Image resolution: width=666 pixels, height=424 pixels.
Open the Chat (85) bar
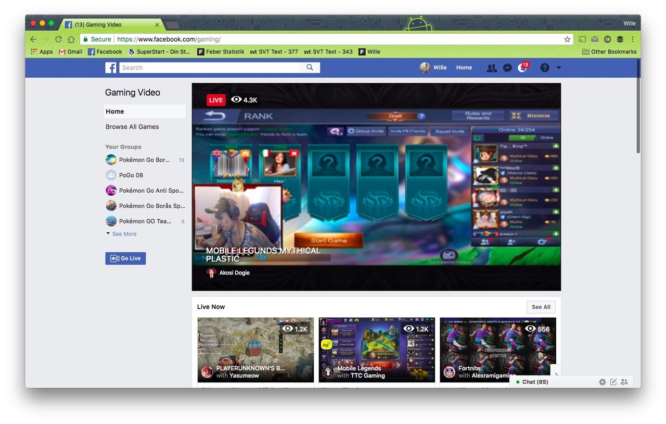pos(572,382)
